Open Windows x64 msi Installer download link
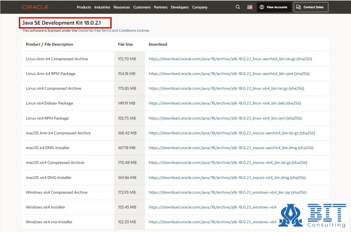The height and width of the screenshot is (232, 351). (213, 222)
